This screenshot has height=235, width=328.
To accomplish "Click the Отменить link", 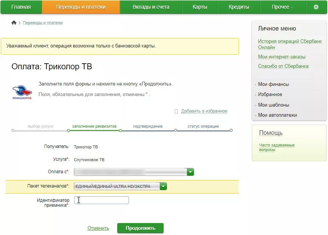I will (x=98, y=228).
